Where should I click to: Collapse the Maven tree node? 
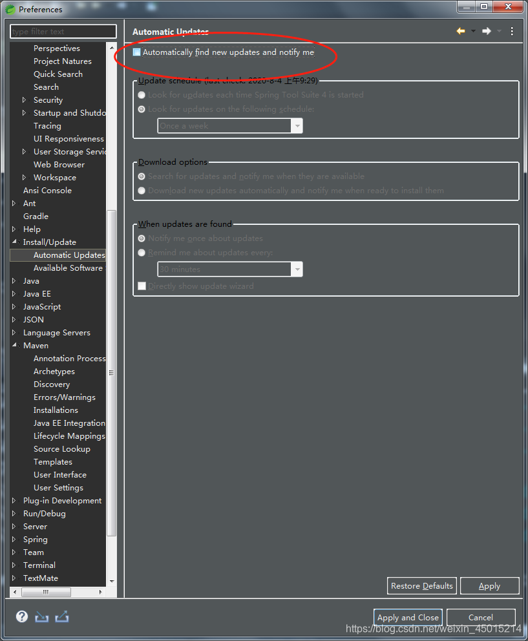pyautogui.click(x=14, y=346)
